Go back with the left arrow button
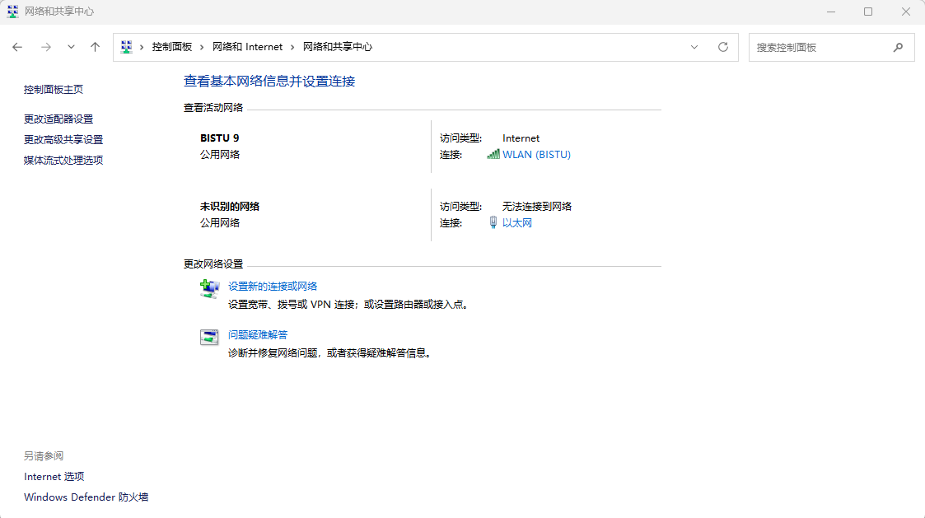The width and height of the screenshot is (925, 518). 17,47
